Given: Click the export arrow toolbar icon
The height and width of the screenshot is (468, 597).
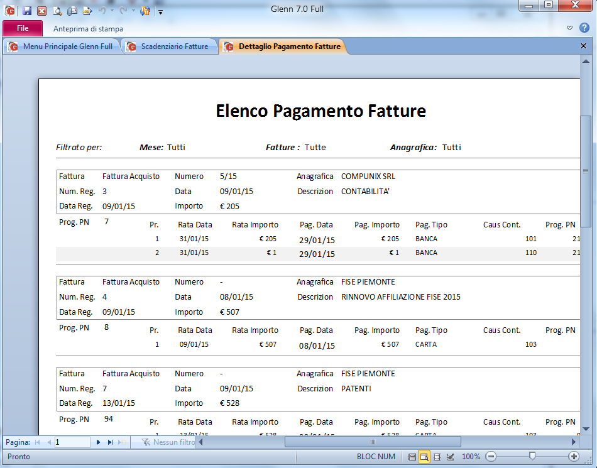Looking at the screenshot, I should point(87,11).
